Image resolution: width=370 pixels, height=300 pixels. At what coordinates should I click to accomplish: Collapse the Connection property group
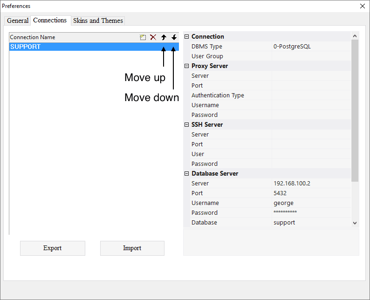(187, 37)
